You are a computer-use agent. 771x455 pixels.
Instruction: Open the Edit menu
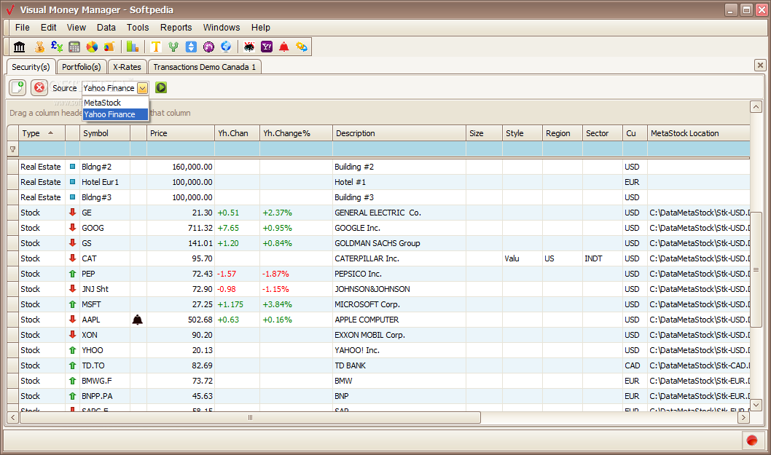48,28
